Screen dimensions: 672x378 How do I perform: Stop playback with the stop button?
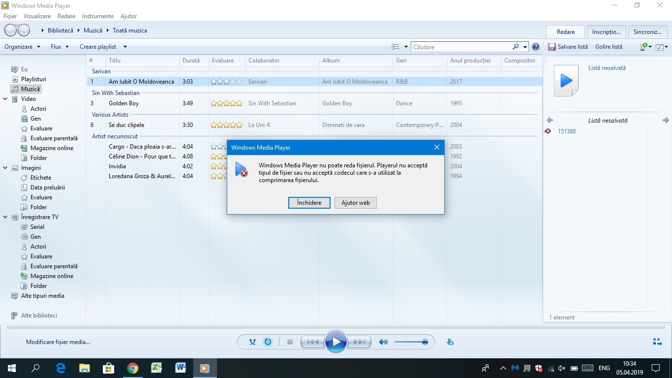(290, 342)
